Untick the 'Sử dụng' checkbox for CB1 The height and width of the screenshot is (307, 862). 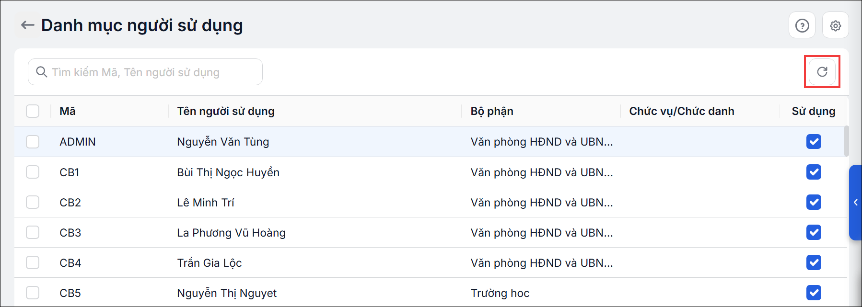(x=814, y=172)
